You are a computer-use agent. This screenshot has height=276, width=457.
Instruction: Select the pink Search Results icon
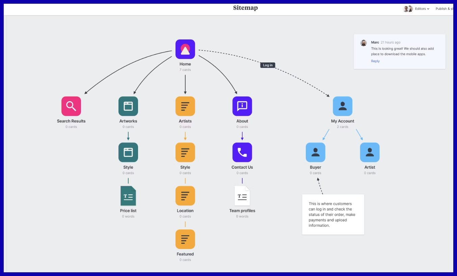[71, 106]
